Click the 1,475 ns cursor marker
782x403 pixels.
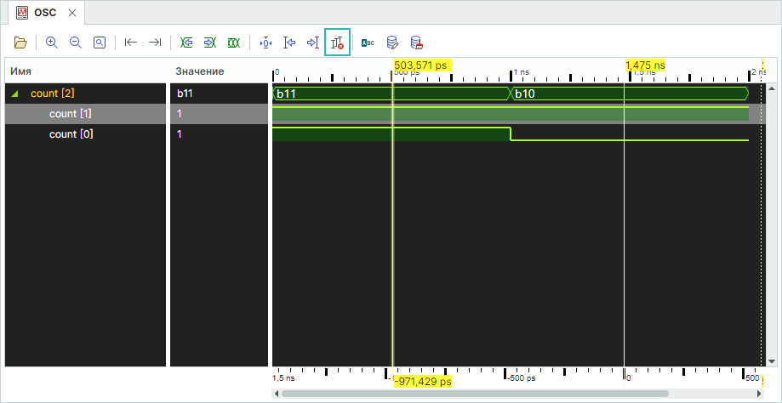pos(645,65)
